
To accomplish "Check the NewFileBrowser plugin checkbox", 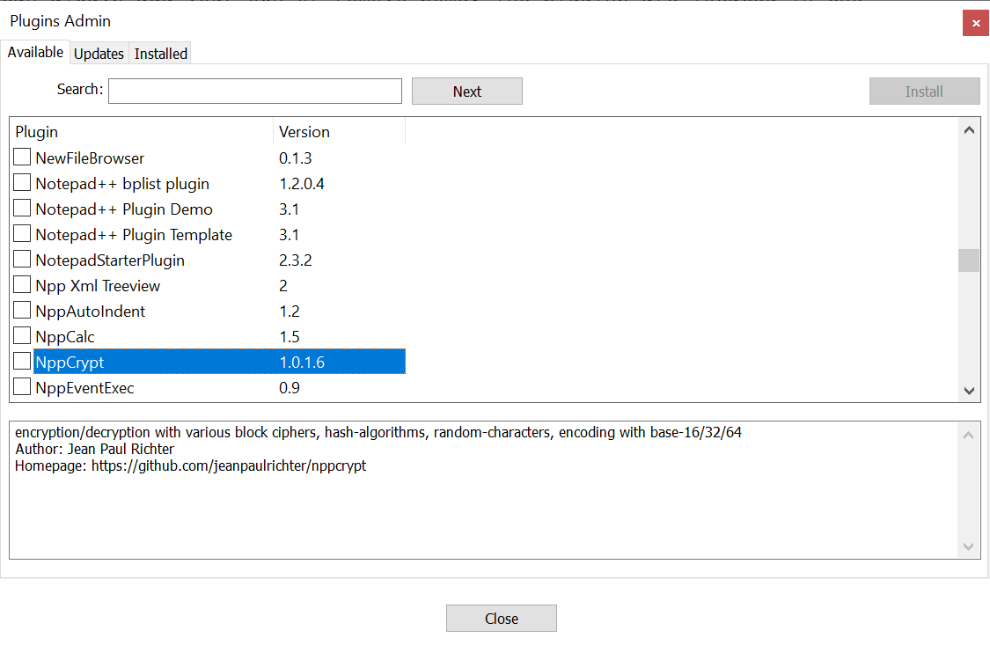I will (22, 158).
